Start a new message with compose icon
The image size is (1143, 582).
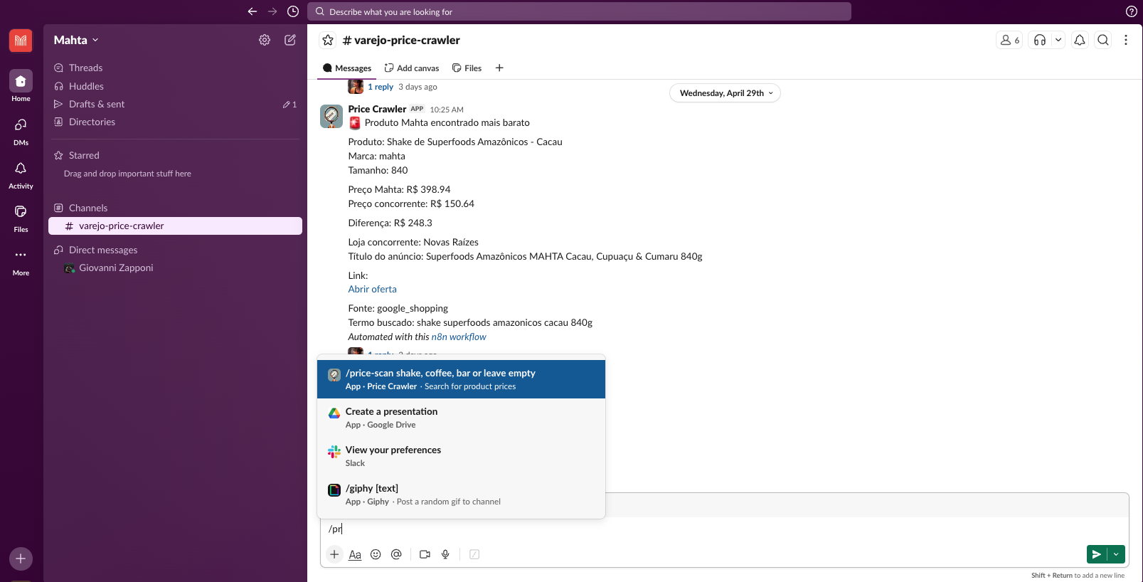290,40
